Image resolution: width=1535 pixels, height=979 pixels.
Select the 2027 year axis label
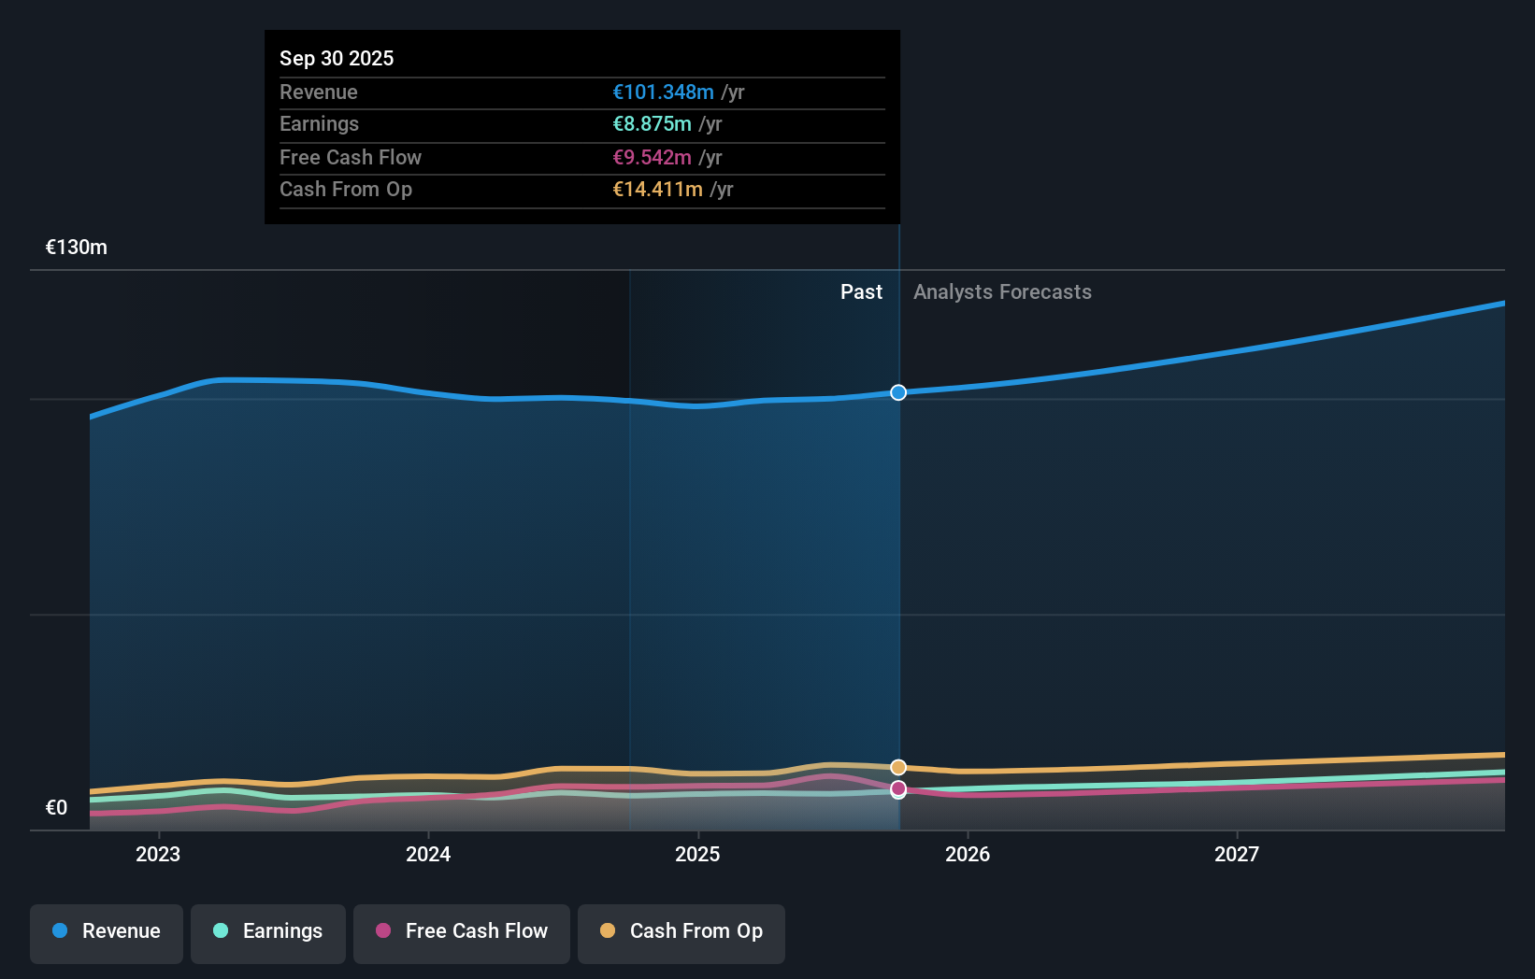pyautogui.click(x=1238, y=854)
